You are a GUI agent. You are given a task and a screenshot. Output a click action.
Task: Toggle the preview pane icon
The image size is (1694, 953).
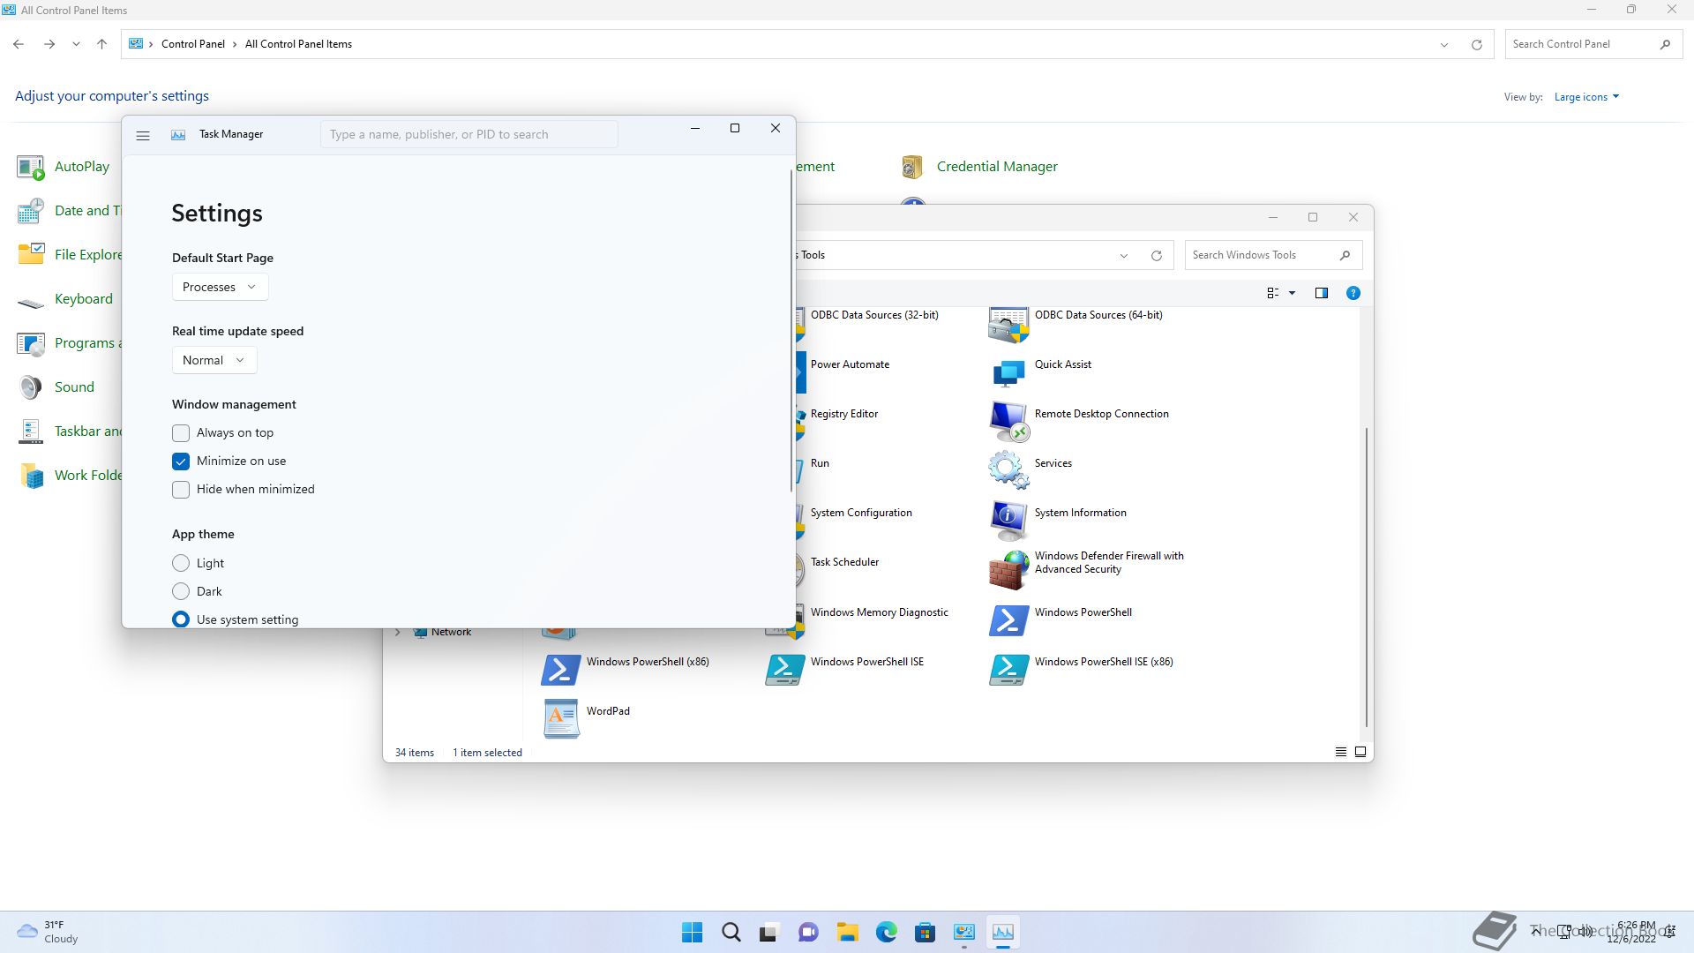coord(1321,293)
